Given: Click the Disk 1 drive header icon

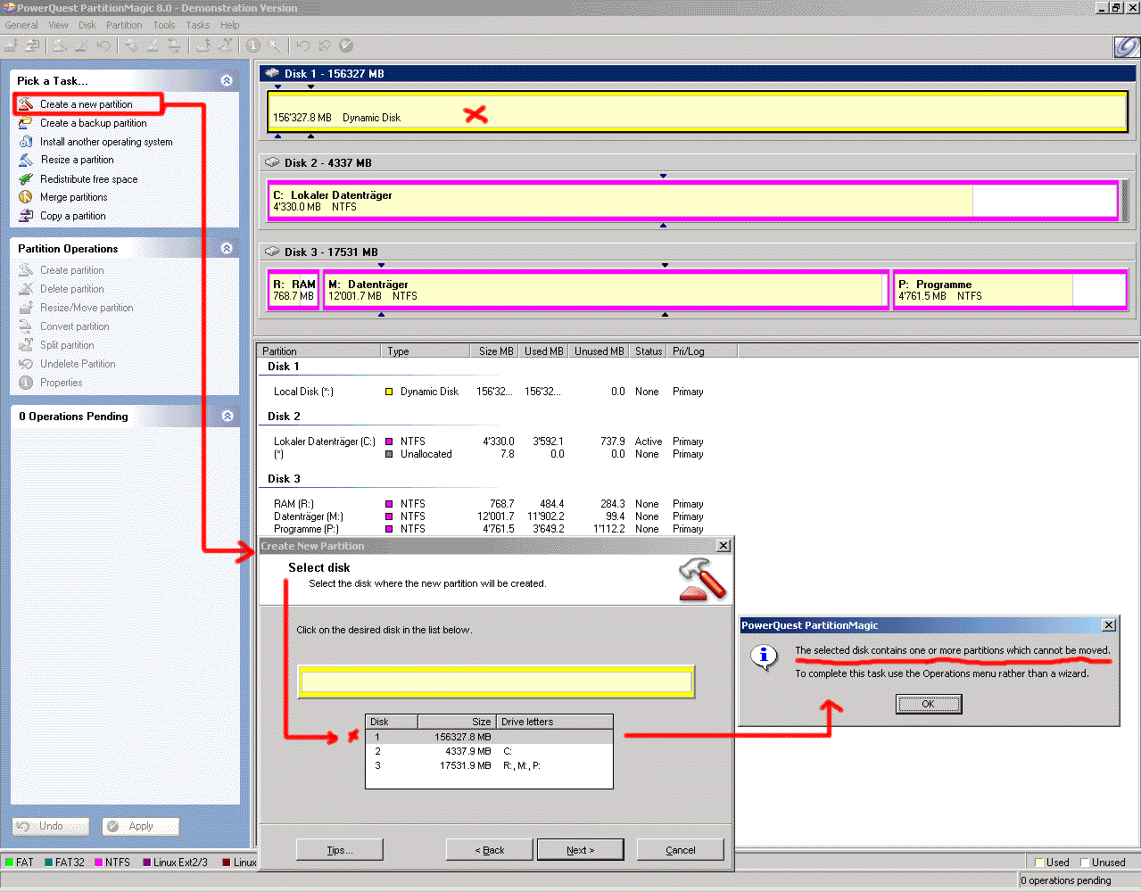Looking at the screenshot, I should click(272, 73).
